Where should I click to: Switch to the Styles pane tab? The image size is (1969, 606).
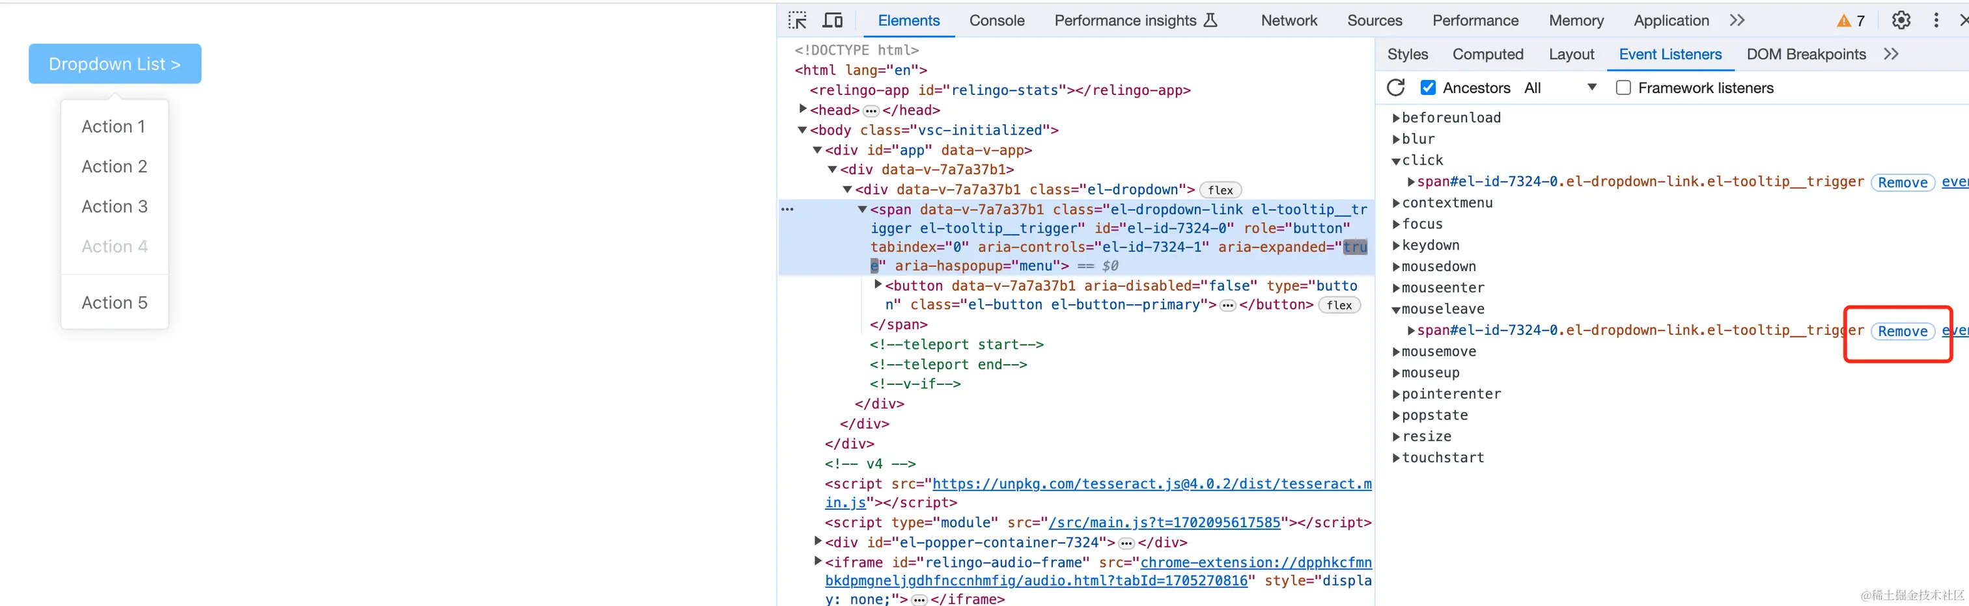(1407, 54)
